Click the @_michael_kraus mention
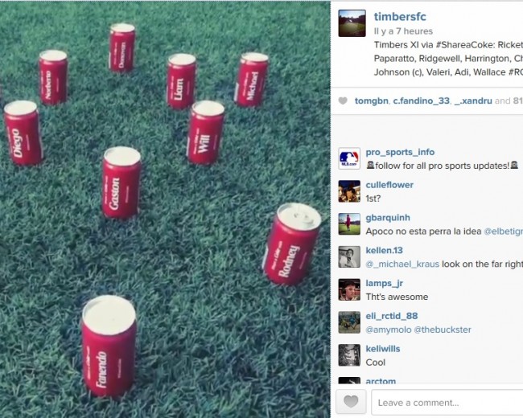523x418 pixels. tap(402, 264)
